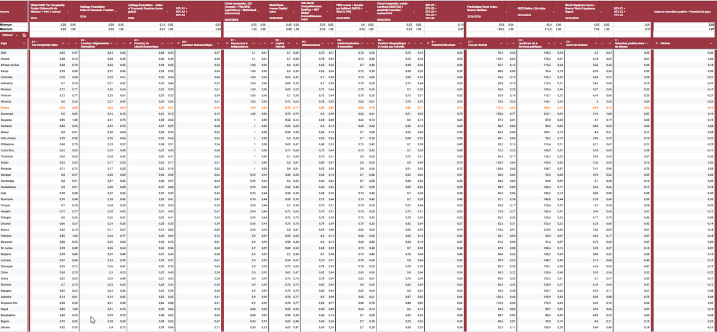Open the A1 - Tax Complexity Index column dropdown
The image size is (717, 332).
64,44
